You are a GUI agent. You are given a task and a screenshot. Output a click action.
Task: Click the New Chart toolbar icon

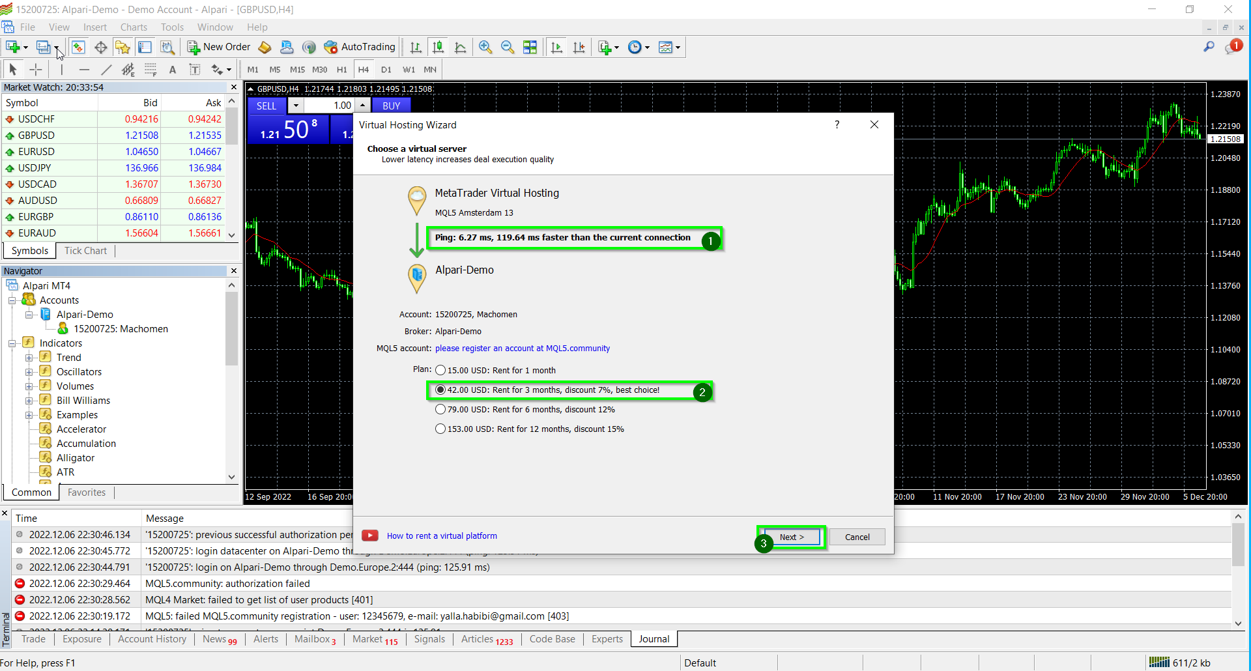click(x=12, y=47)
